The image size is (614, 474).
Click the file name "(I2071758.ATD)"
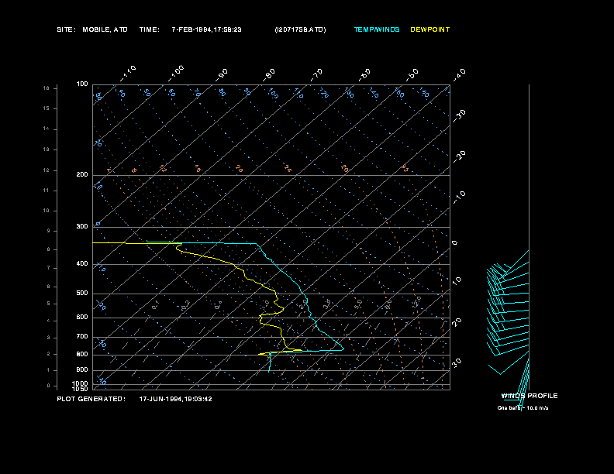[x=300, y=29]
